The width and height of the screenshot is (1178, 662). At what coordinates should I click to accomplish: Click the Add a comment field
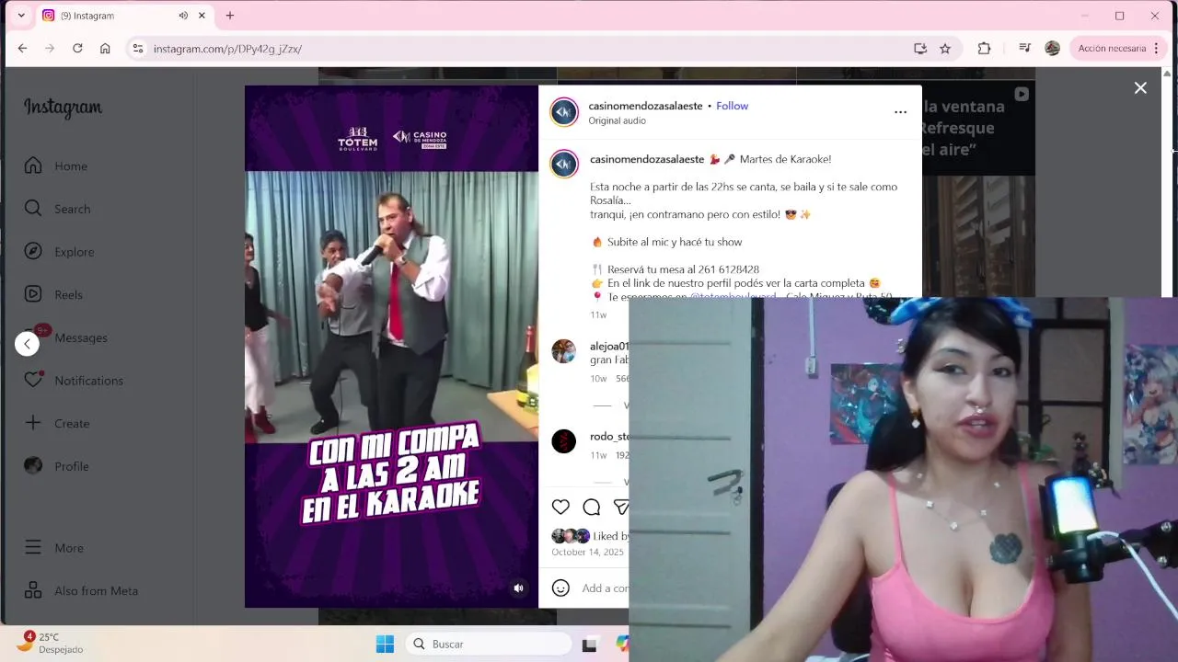pyautogui.click(x=605, y=588)
